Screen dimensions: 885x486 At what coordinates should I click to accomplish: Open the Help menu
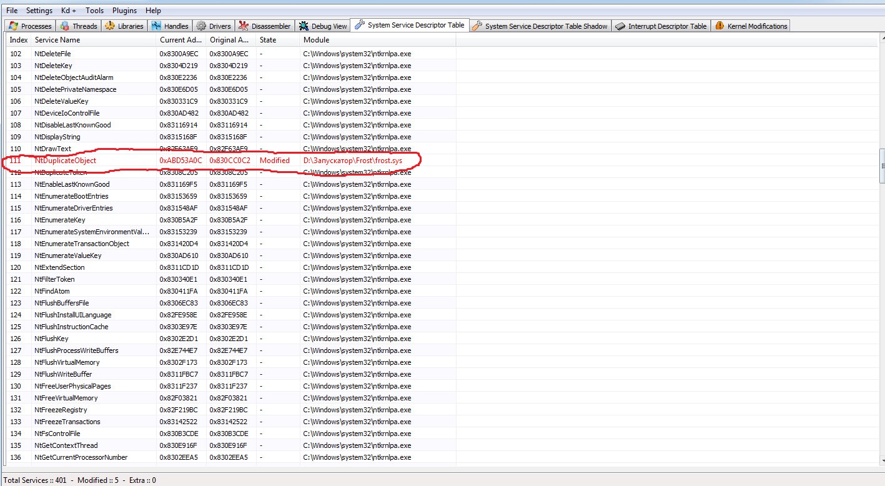click(153, 11)
